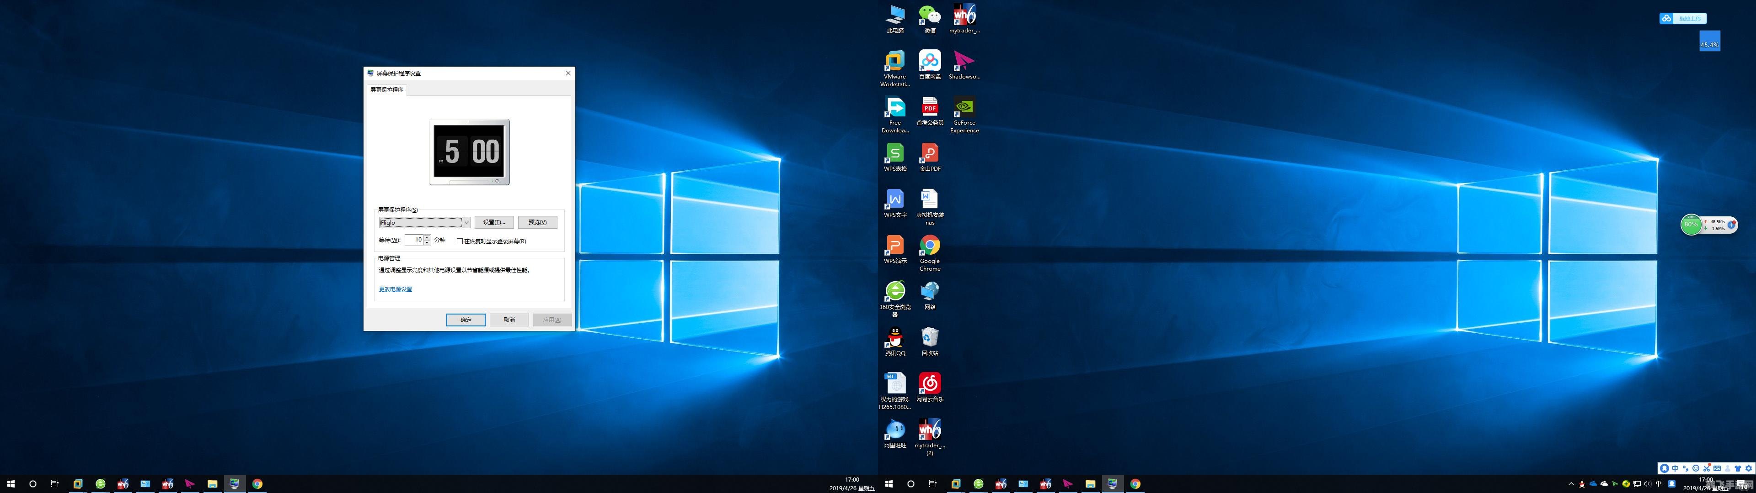Open the VMware Workstation desktop icon
1756x493 pixels.
point(895,62)
